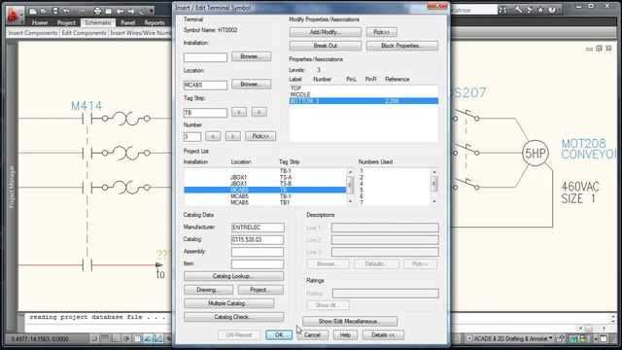Click the binoculars search icon
The image size is (622, 350).
click(x=502, y=10)
